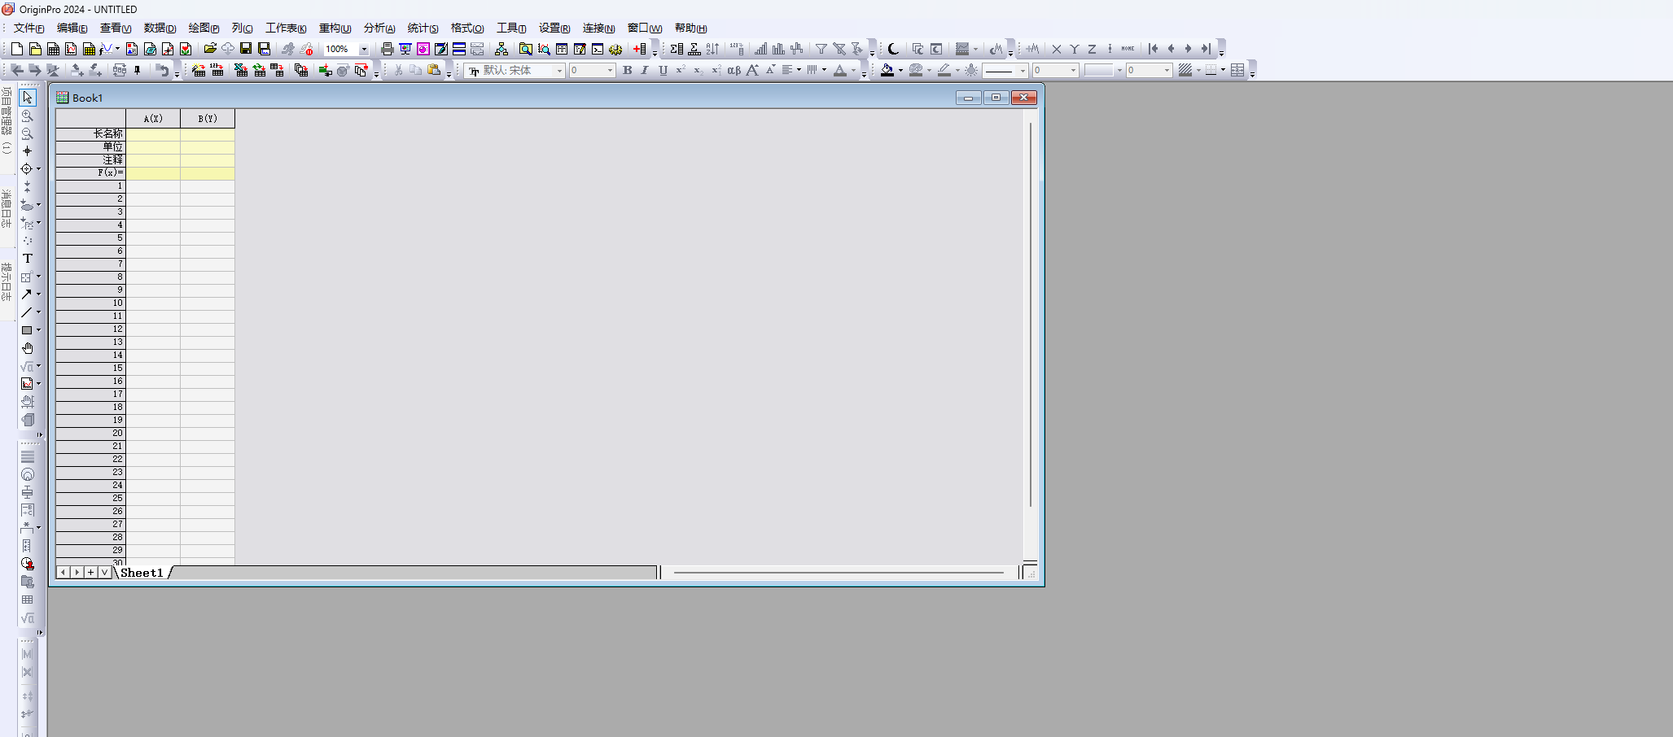This screenshot has height=737, width=1673.
Task: Click the new workbook icon in toolbar
Action: click(x=53, y=49)
